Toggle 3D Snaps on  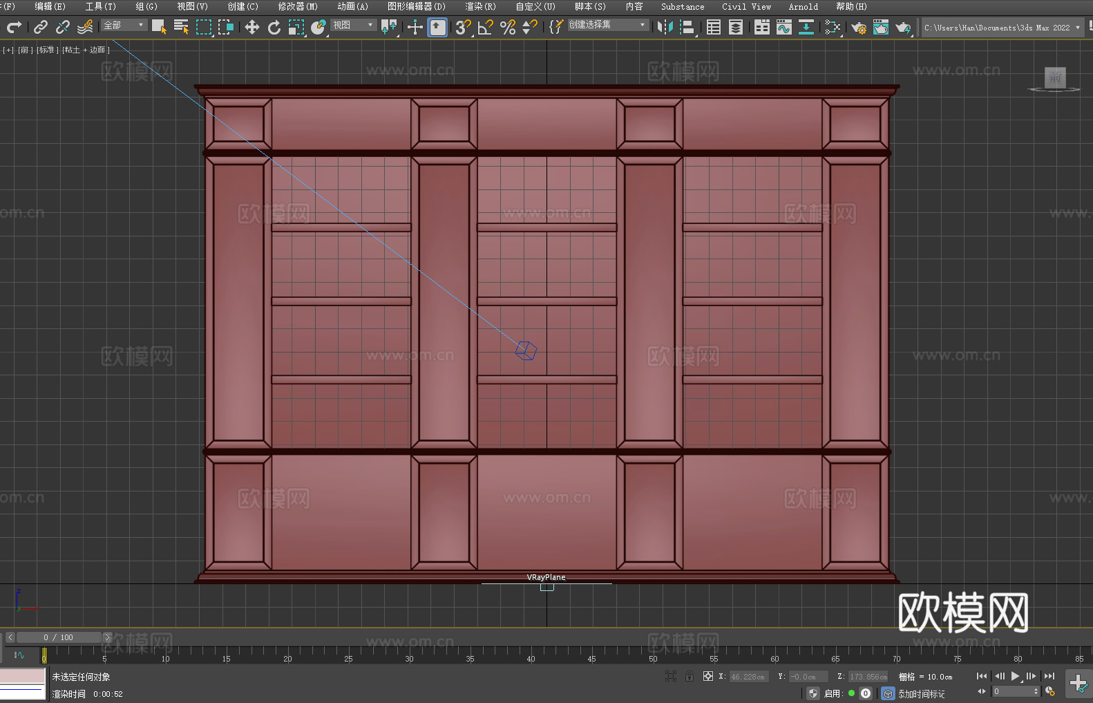click(464, 27)
